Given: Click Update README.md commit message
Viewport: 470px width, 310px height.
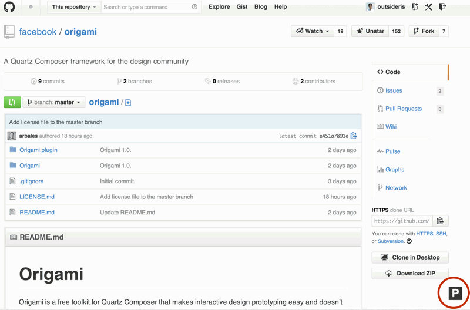Looking at the screenshot, I should tap(127, 213).
